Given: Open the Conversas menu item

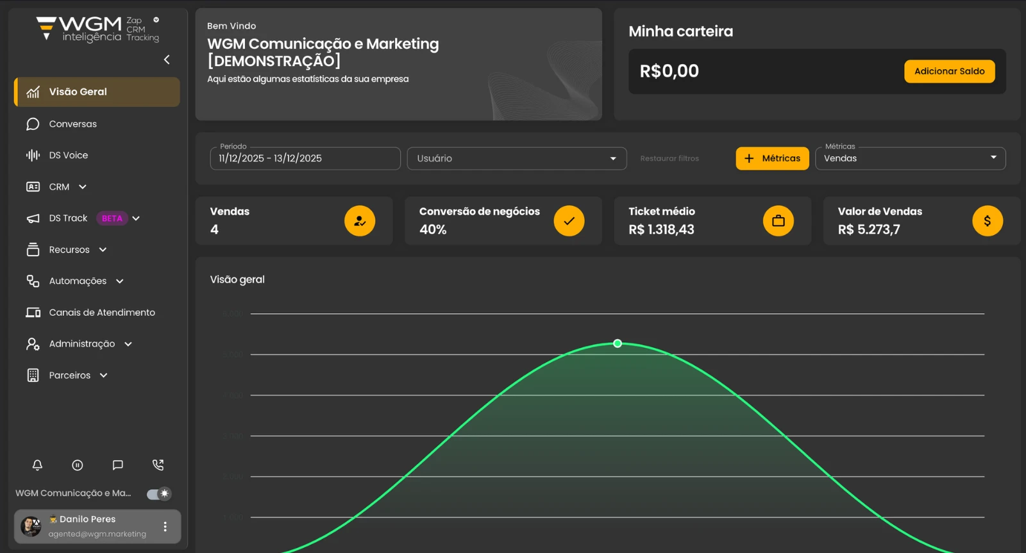Looking at the screenshot, I should click(x=72, y=124).
